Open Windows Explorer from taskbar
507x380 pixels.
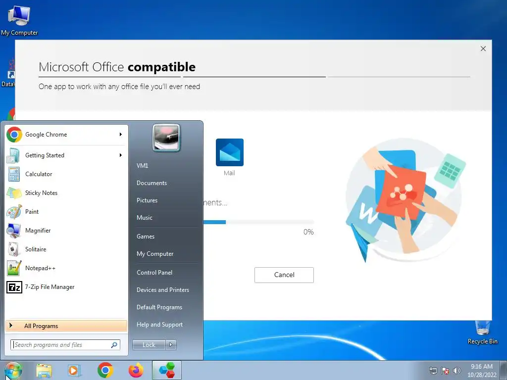[44, 371]
